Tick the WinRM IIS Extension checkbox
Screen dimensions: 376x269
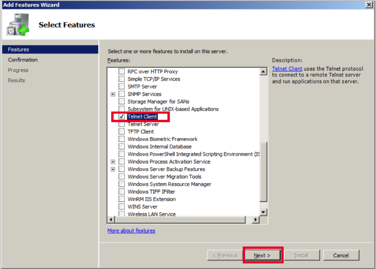tap(122, 199)
